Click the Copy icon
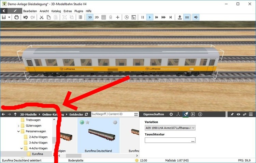The width and height of the screenshot is (256, 163). [x=48, y=17]
